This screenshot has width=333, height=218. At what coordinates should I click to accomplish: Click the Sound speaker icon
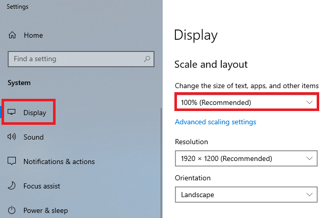click(x=12, y=137)
